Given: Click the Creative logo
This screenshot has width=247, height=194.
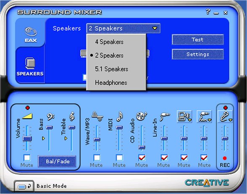Looking at the screenshot, I should tap(207, 183).
